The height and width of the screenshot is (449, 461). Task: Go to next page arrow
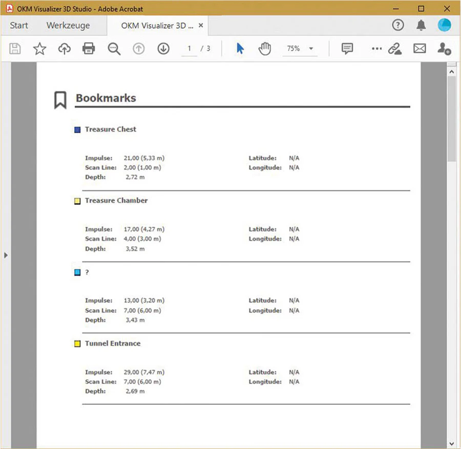pyautogui.click(x=163, y=49)
